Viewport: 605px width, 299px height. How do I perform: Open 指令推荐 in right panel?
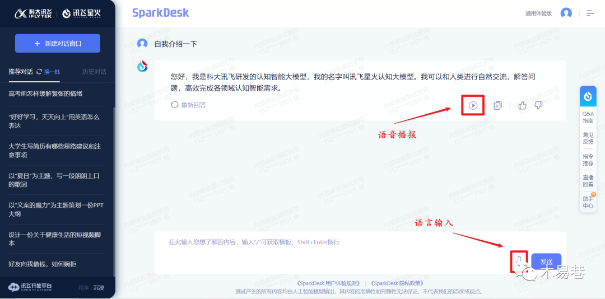click(x=588, y=160)
